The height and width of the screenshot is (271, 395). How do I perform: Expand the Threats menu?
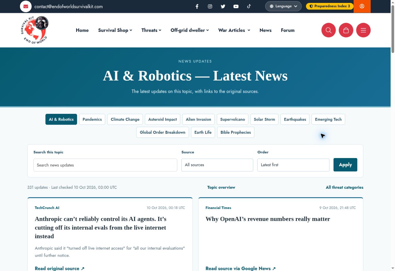(151, 30)
